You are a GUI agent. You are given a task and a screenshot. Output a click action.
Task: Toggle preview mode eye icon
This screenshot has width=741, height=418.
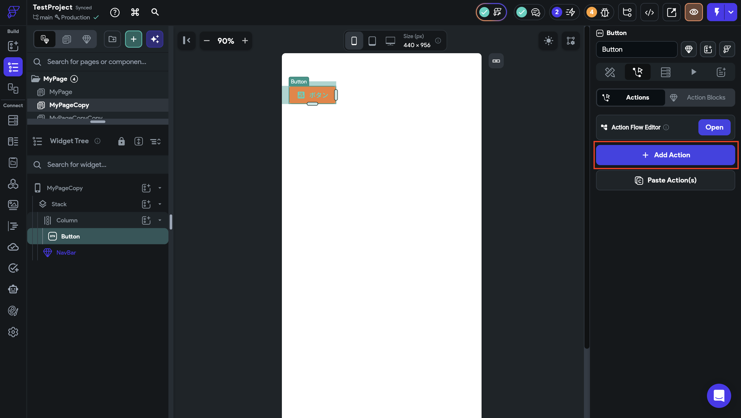coord(694,12)
